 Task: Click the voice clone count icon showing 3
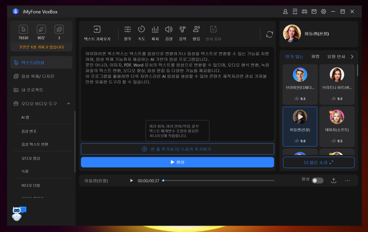pyautogui.click(x=59, y=29)
